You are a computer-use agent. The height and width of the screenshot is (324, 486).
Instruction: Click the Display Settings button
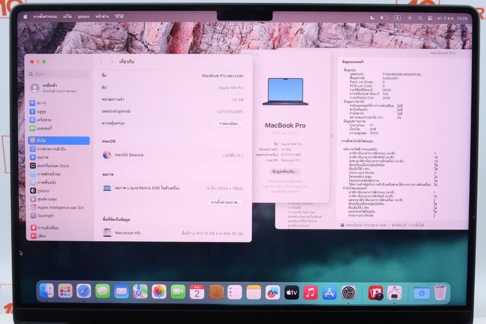226,202
